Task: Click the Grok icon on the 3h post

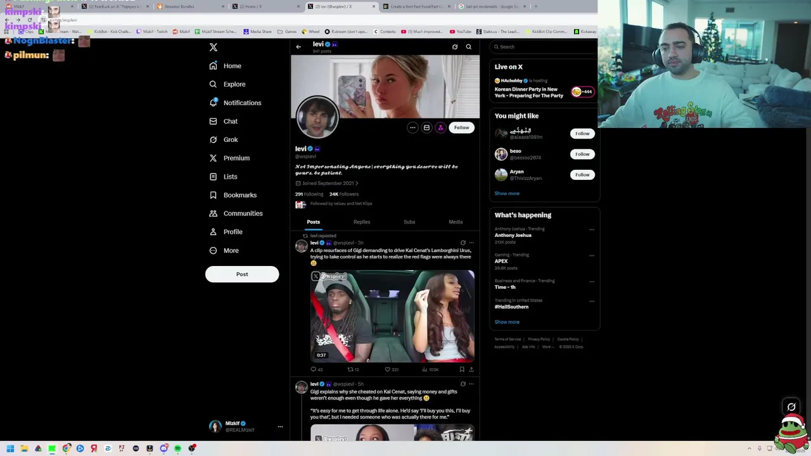Action: (463, 243)
